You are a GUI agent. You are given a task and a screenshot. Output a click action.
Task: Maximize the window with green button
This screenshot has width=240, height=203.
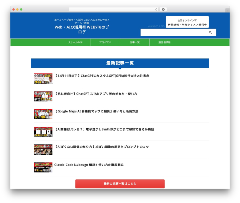(x=21, y=10)
